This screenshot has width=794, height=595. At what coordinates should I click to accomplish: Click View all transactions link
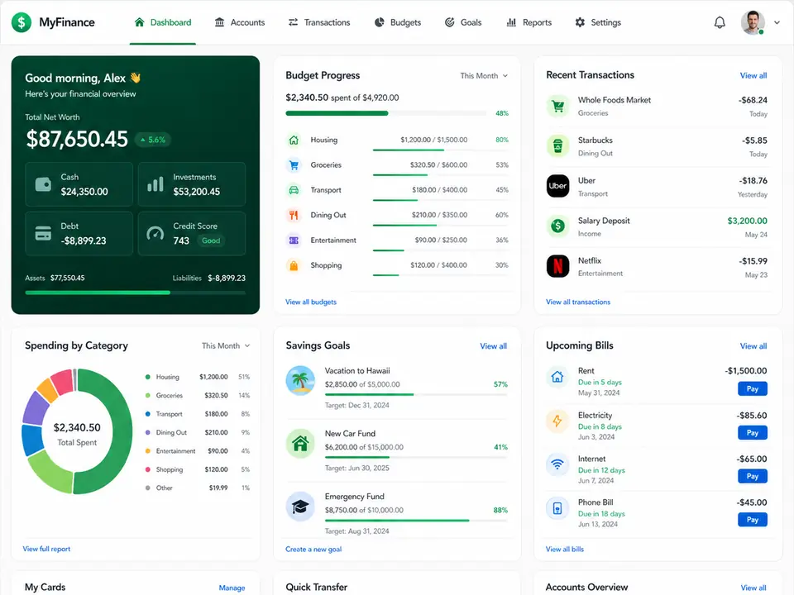tap(578, 302)
